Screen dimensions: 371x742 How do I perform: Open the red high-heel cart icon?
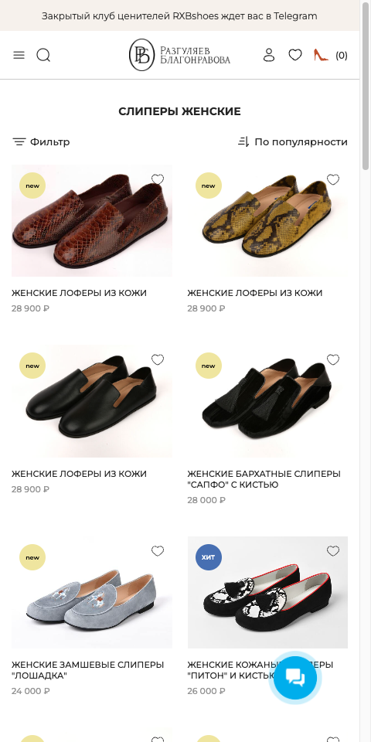(x=322, y=55)
